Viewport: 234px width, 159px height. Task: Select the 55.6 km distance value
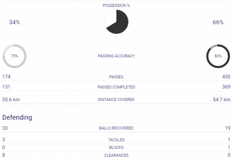coord(11,100)
